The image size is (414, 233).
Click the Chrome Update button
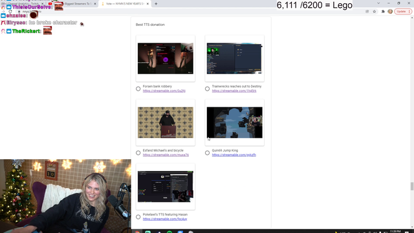click(x=403, y=12)
